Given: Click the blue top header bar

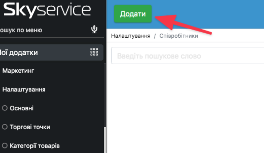Looking at the screenshot, I should [x=210, y=14].
